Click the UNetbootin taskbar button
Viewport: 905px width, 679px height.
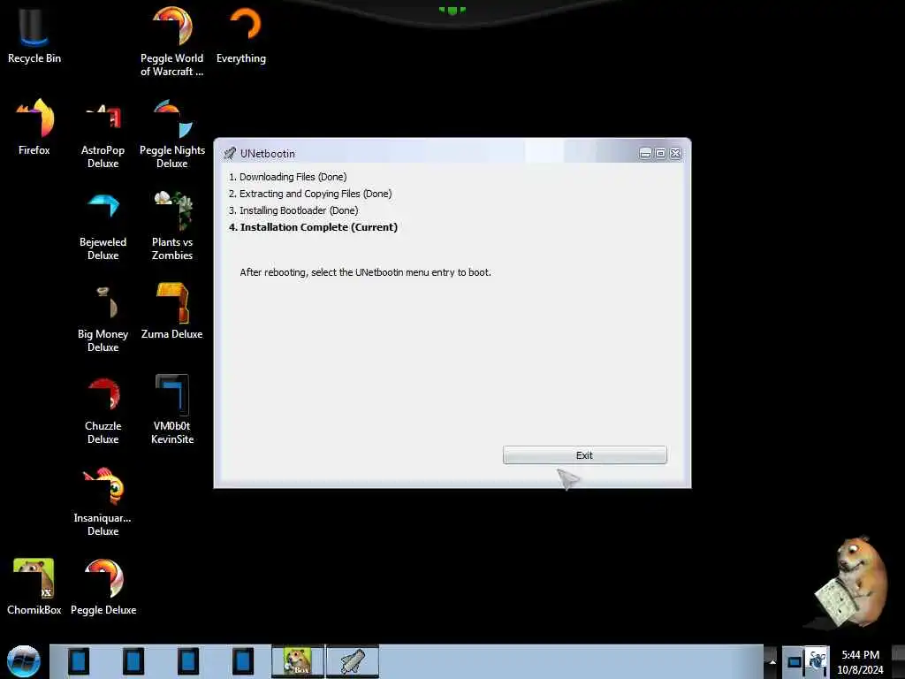pyautogui.click(x=353, y=661)
